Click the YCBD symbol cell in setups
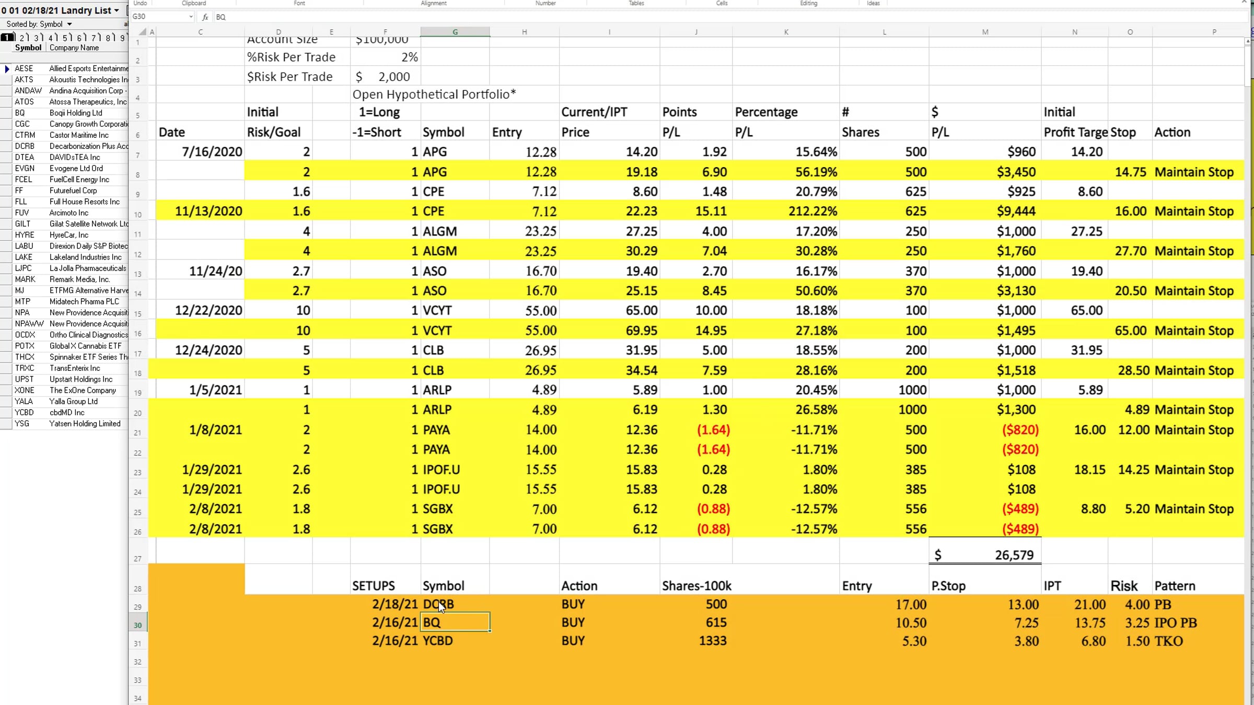Image resolution: width=1254 pixels, height=705 pixels. (455, 641)
